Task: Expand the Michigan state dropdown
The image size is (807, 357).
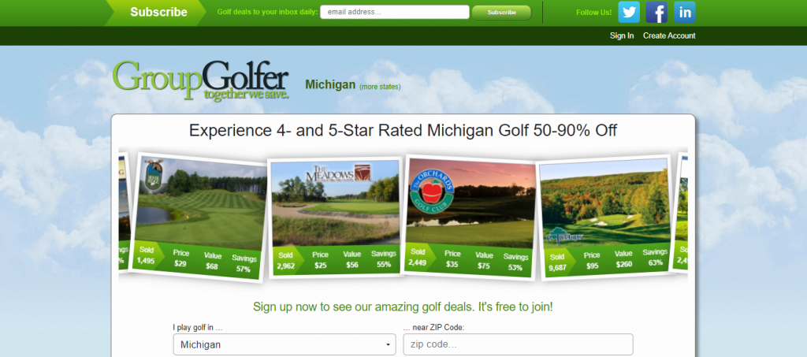Action: click(284, 344)
